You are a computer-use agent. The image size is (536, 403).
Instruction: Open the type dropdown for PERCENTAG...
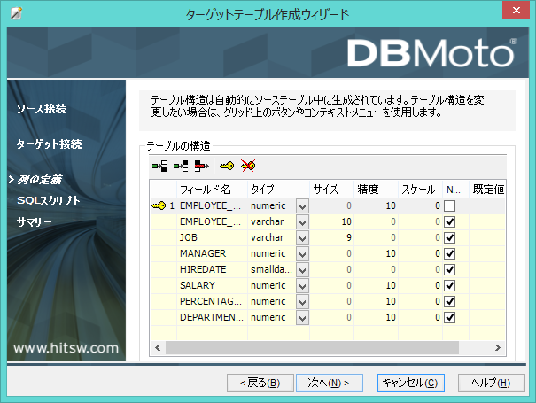pos(302,302)
